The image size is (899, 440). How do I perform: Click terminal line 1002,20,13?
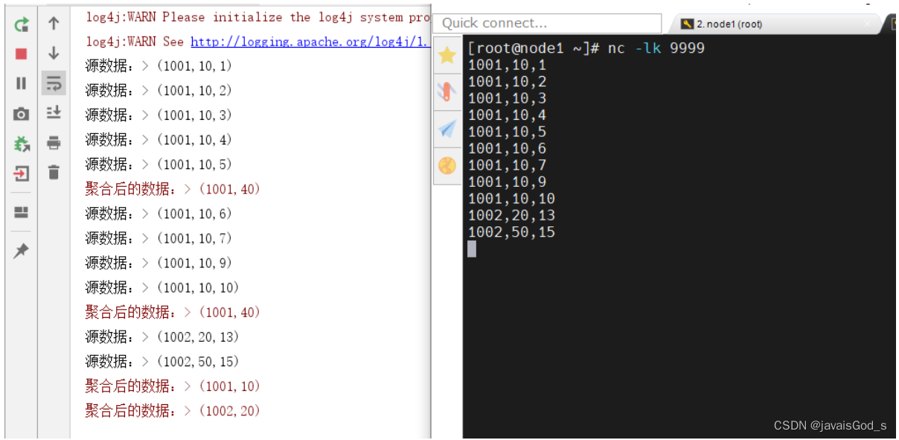[x=511, y=215]
